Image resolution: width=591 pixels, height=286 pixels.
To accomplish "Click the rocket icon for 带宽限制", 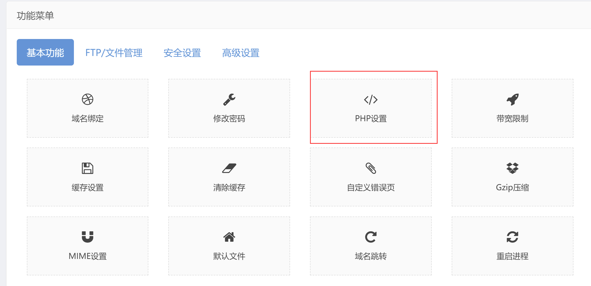I will pos(513,99).
